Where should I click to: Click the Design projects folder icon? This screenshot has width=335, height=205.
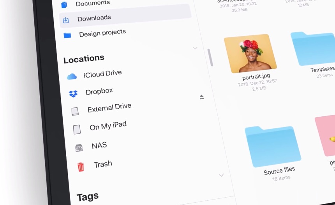click(67, 35)
